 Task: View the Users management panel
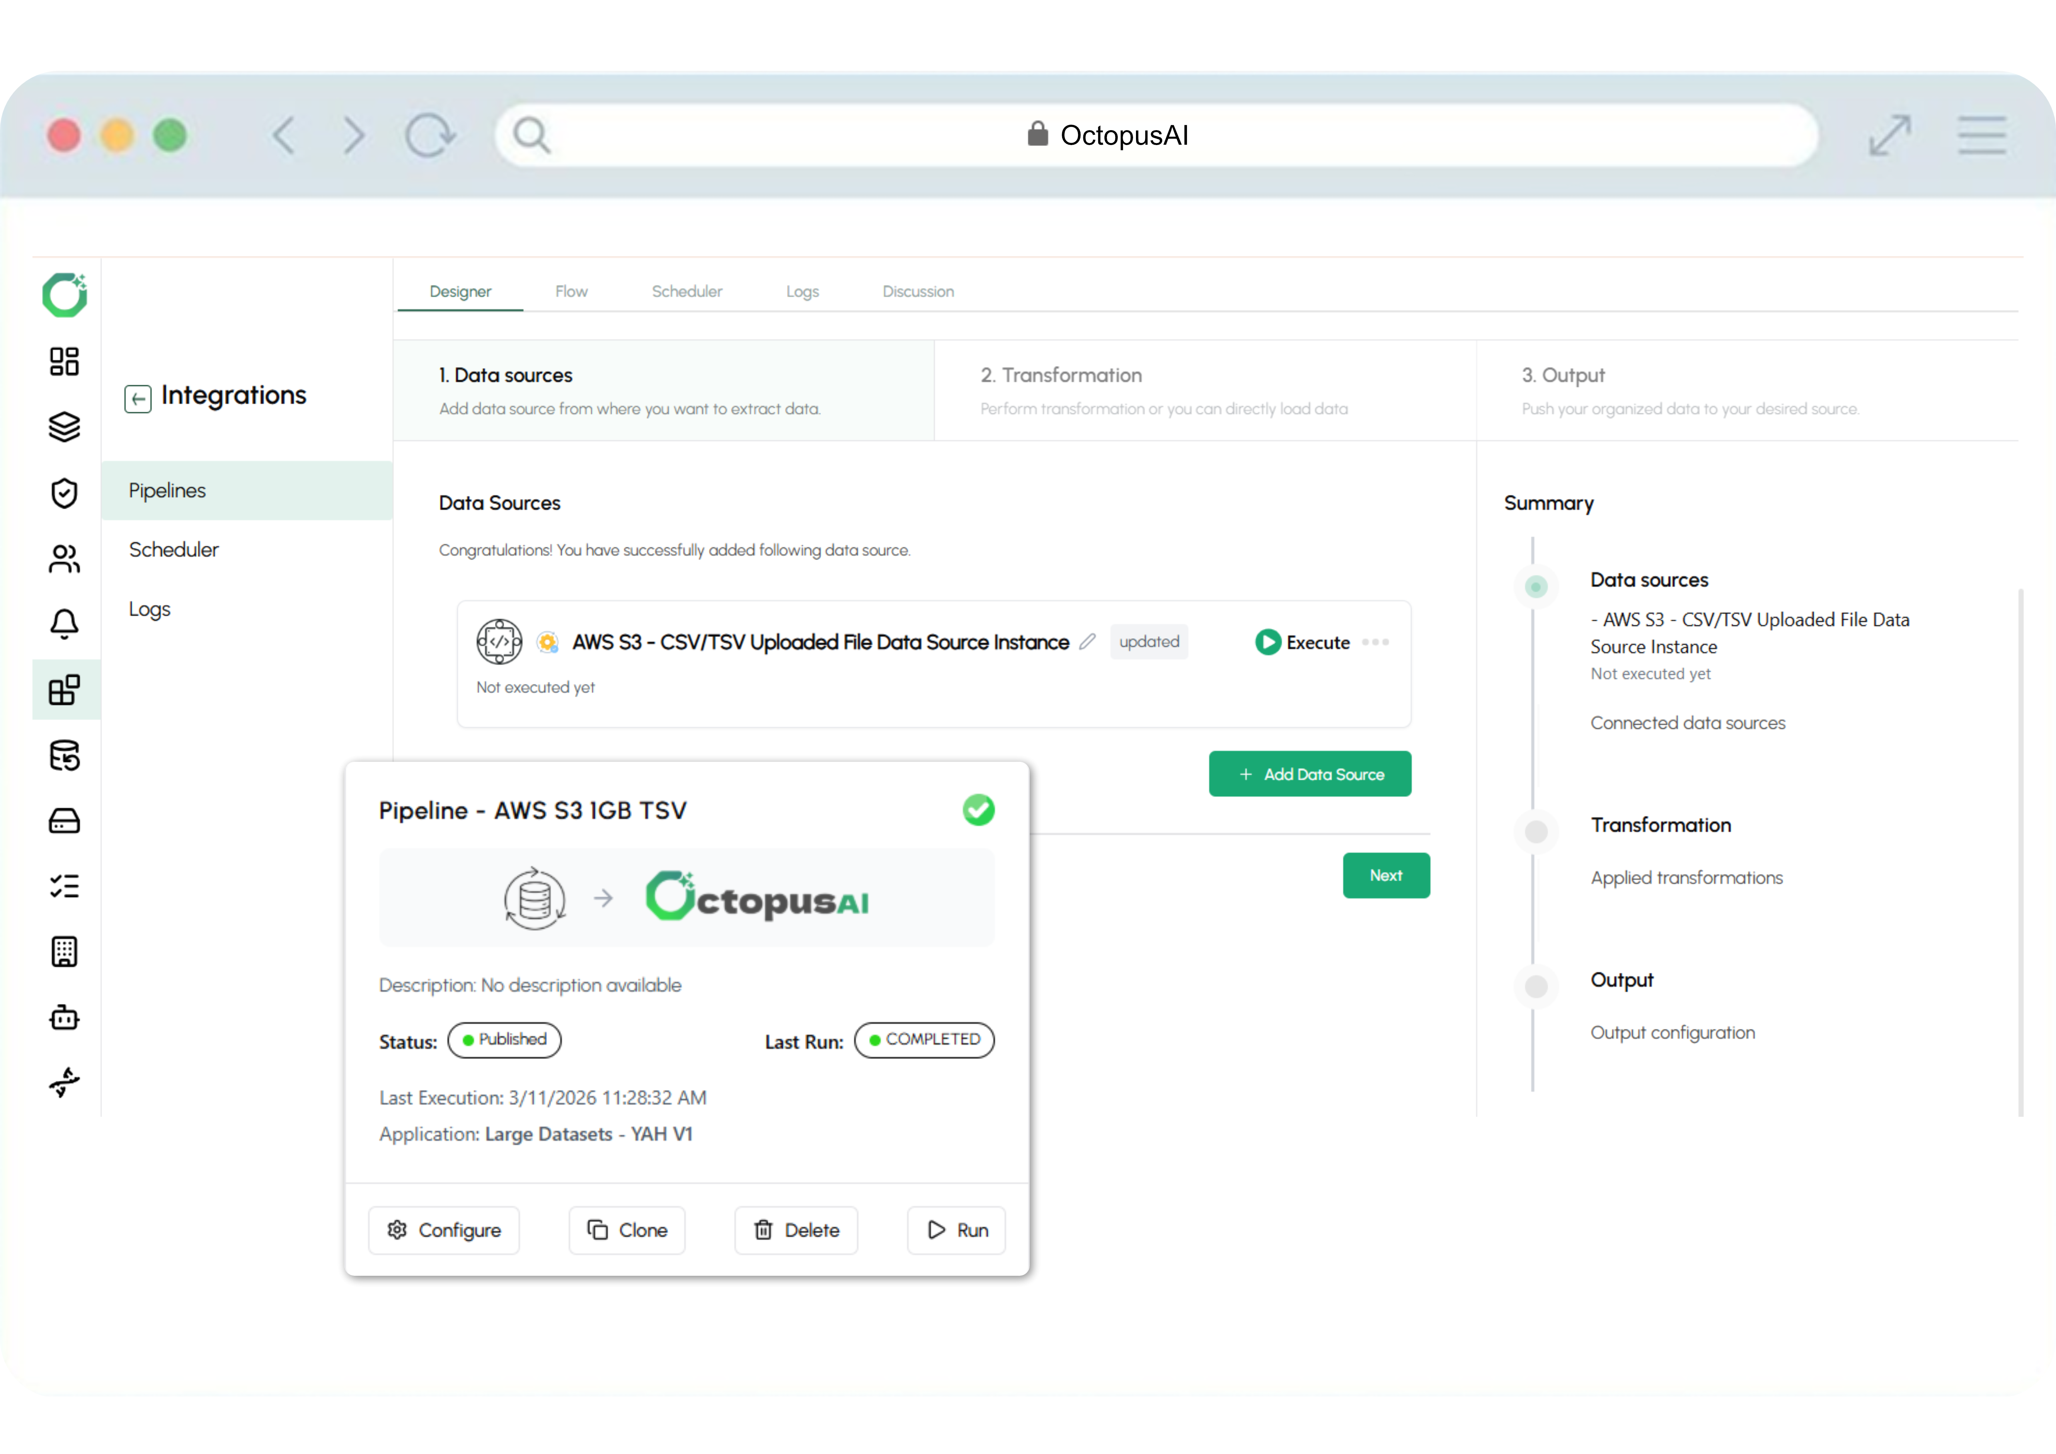coord(65,560)
